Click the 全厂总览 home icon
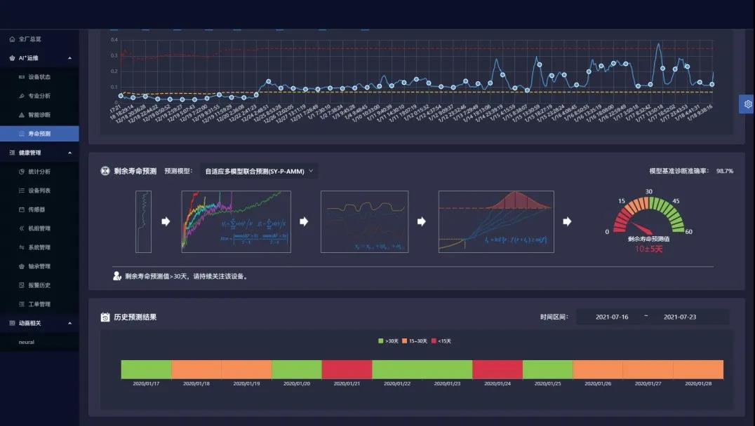Image resolution: width=755 pixels, height=426 pixels. pyautogui.click(x=13, y=39)
